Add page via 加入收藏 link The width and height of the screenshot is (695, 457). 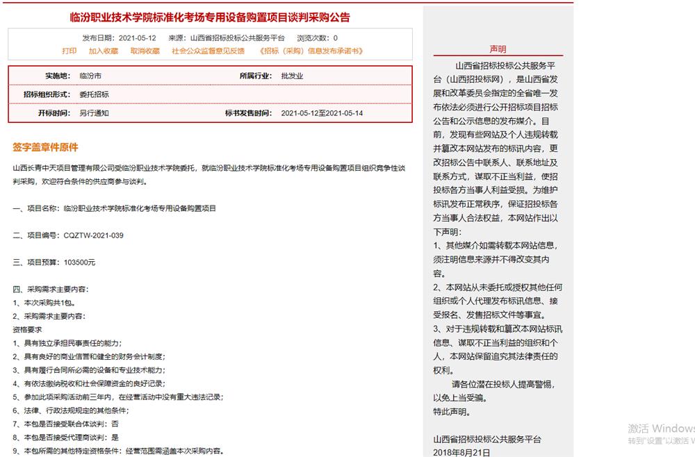tap(103, 51)
